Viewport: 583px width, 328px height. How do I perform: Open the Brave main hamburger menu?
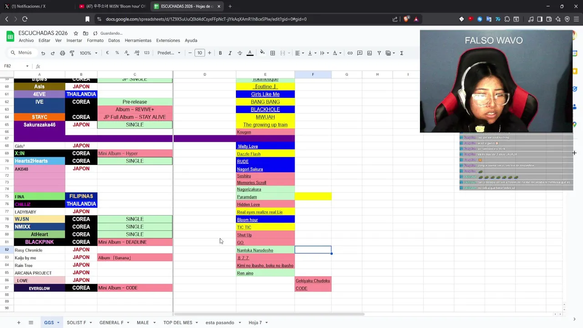[576, 19]
